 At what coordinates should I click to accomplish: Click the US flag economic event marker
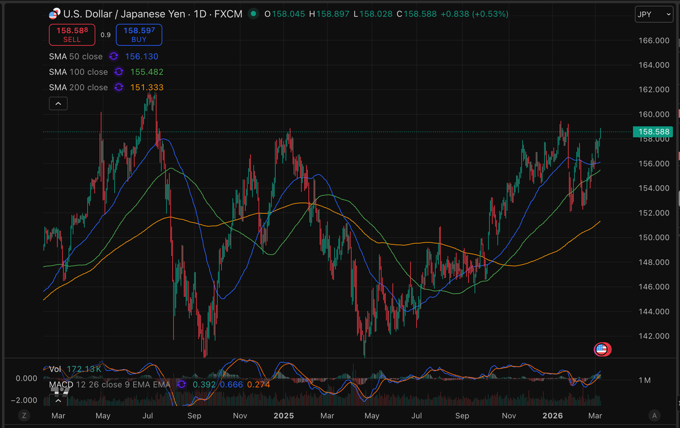[601, 349]
